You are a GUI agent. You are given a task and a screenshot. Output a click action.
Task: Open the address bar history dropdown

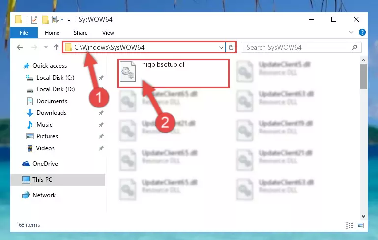[x=221, y=47]
